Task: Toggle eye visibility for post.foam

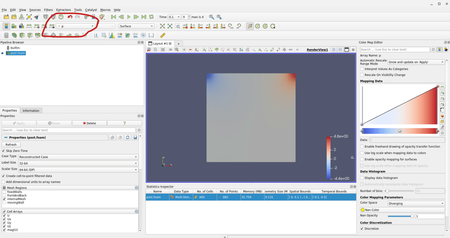Action: click(x=3, y=53)
